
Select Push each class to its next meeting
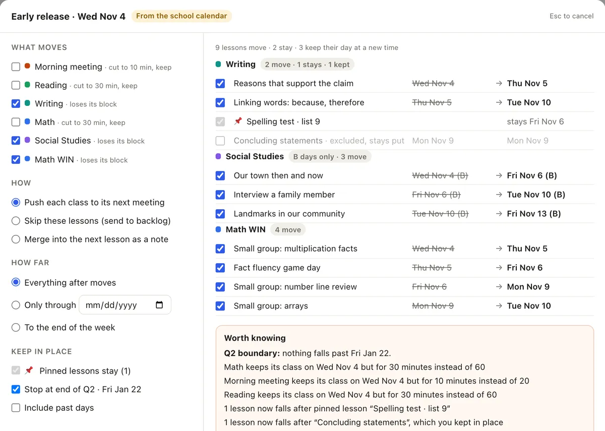coord(16,202)
